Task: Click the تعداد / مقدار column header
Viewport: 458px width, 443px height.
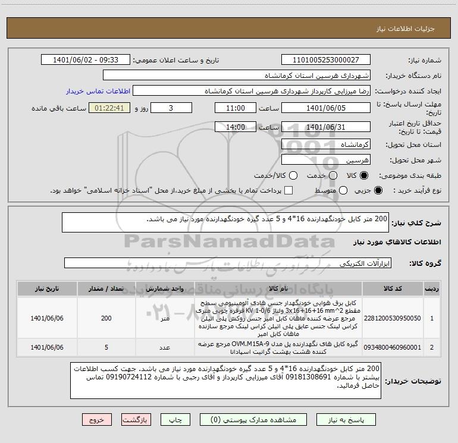Action: tap(106, 288)
